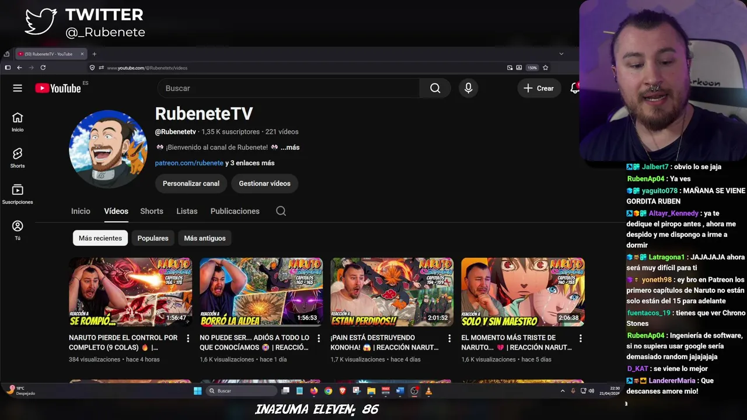
Task: Open the BORRÓ LA ALDEA video thumbnail
Action: pos(261,292)
